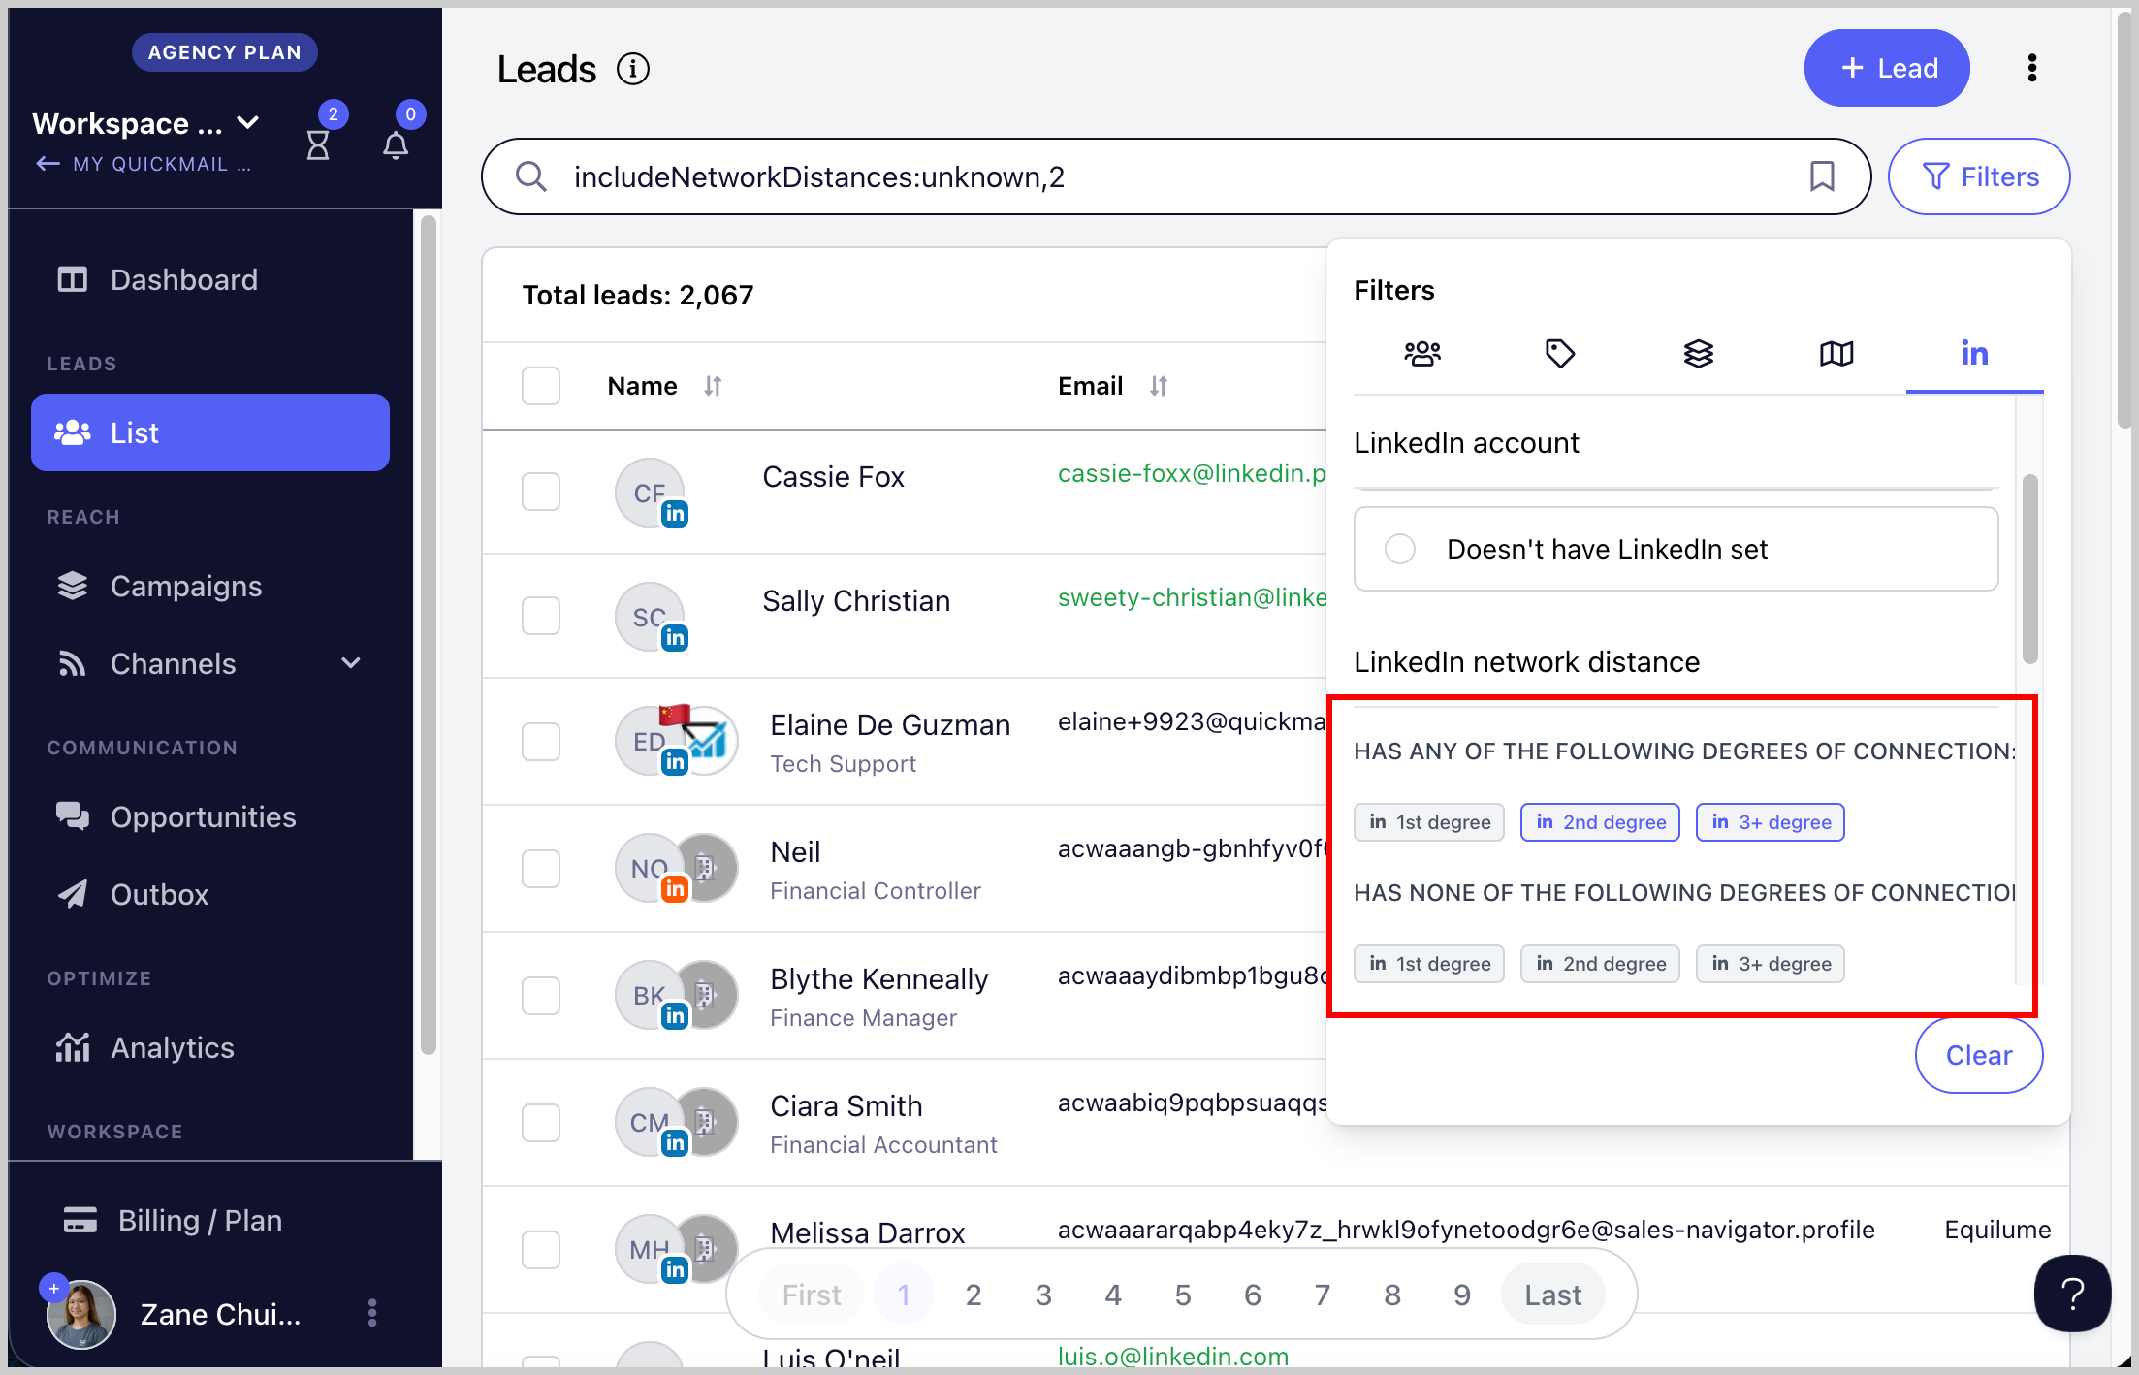
Task: Go to Analytics in sidebar
Action: tap(172, 1048)
